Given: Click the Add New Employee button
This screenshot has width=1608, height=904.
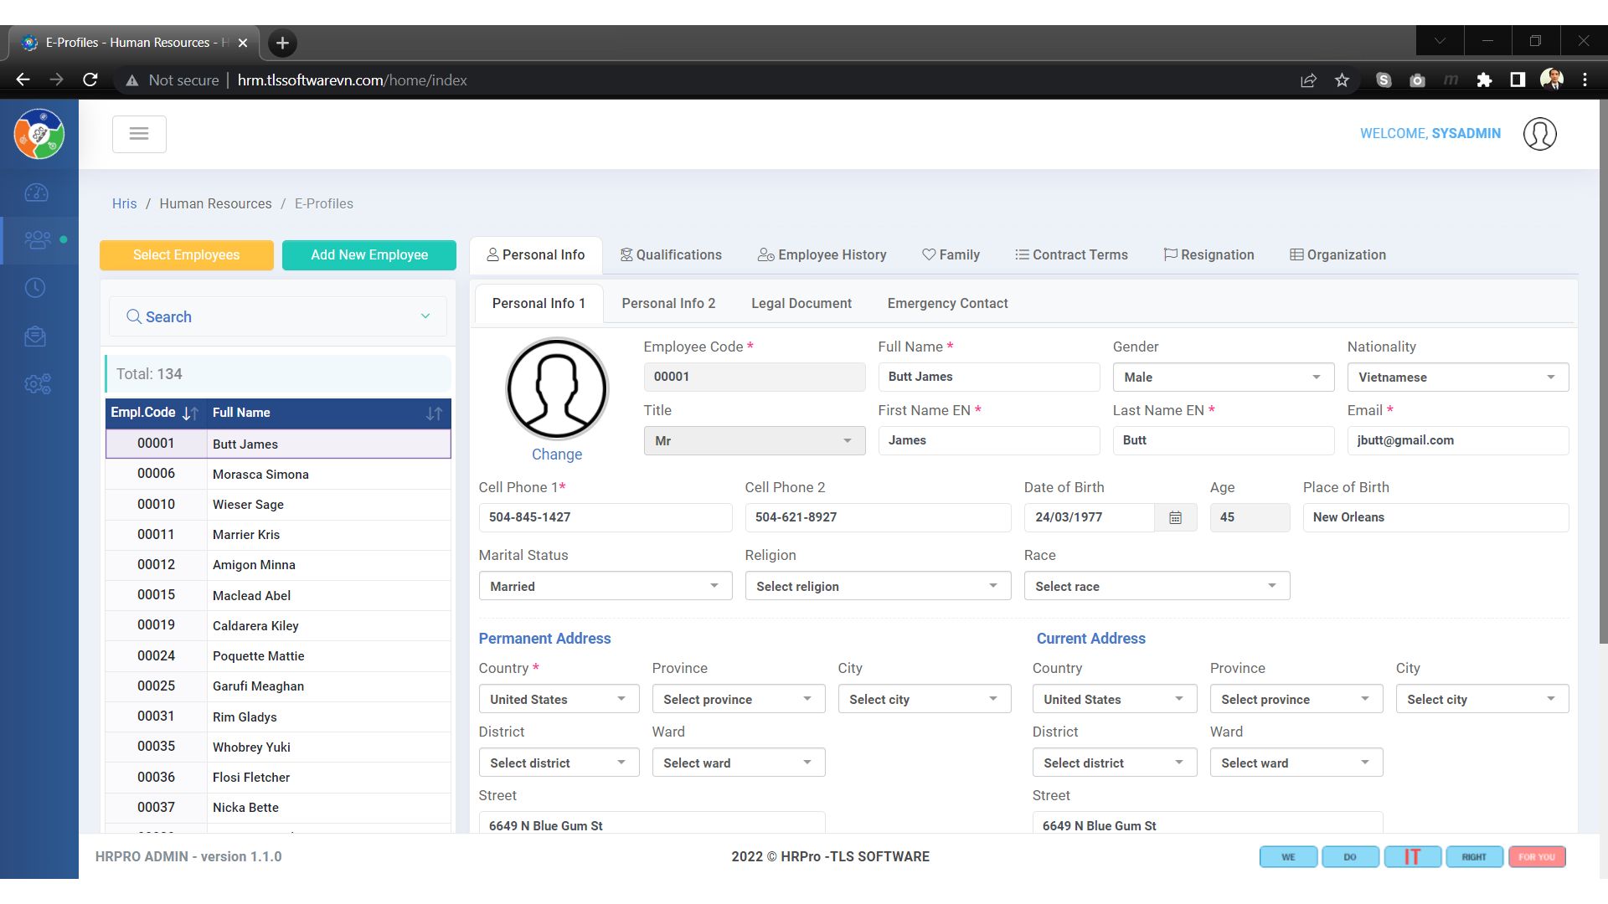Looking at the screenshot, I should click(369, 255).
